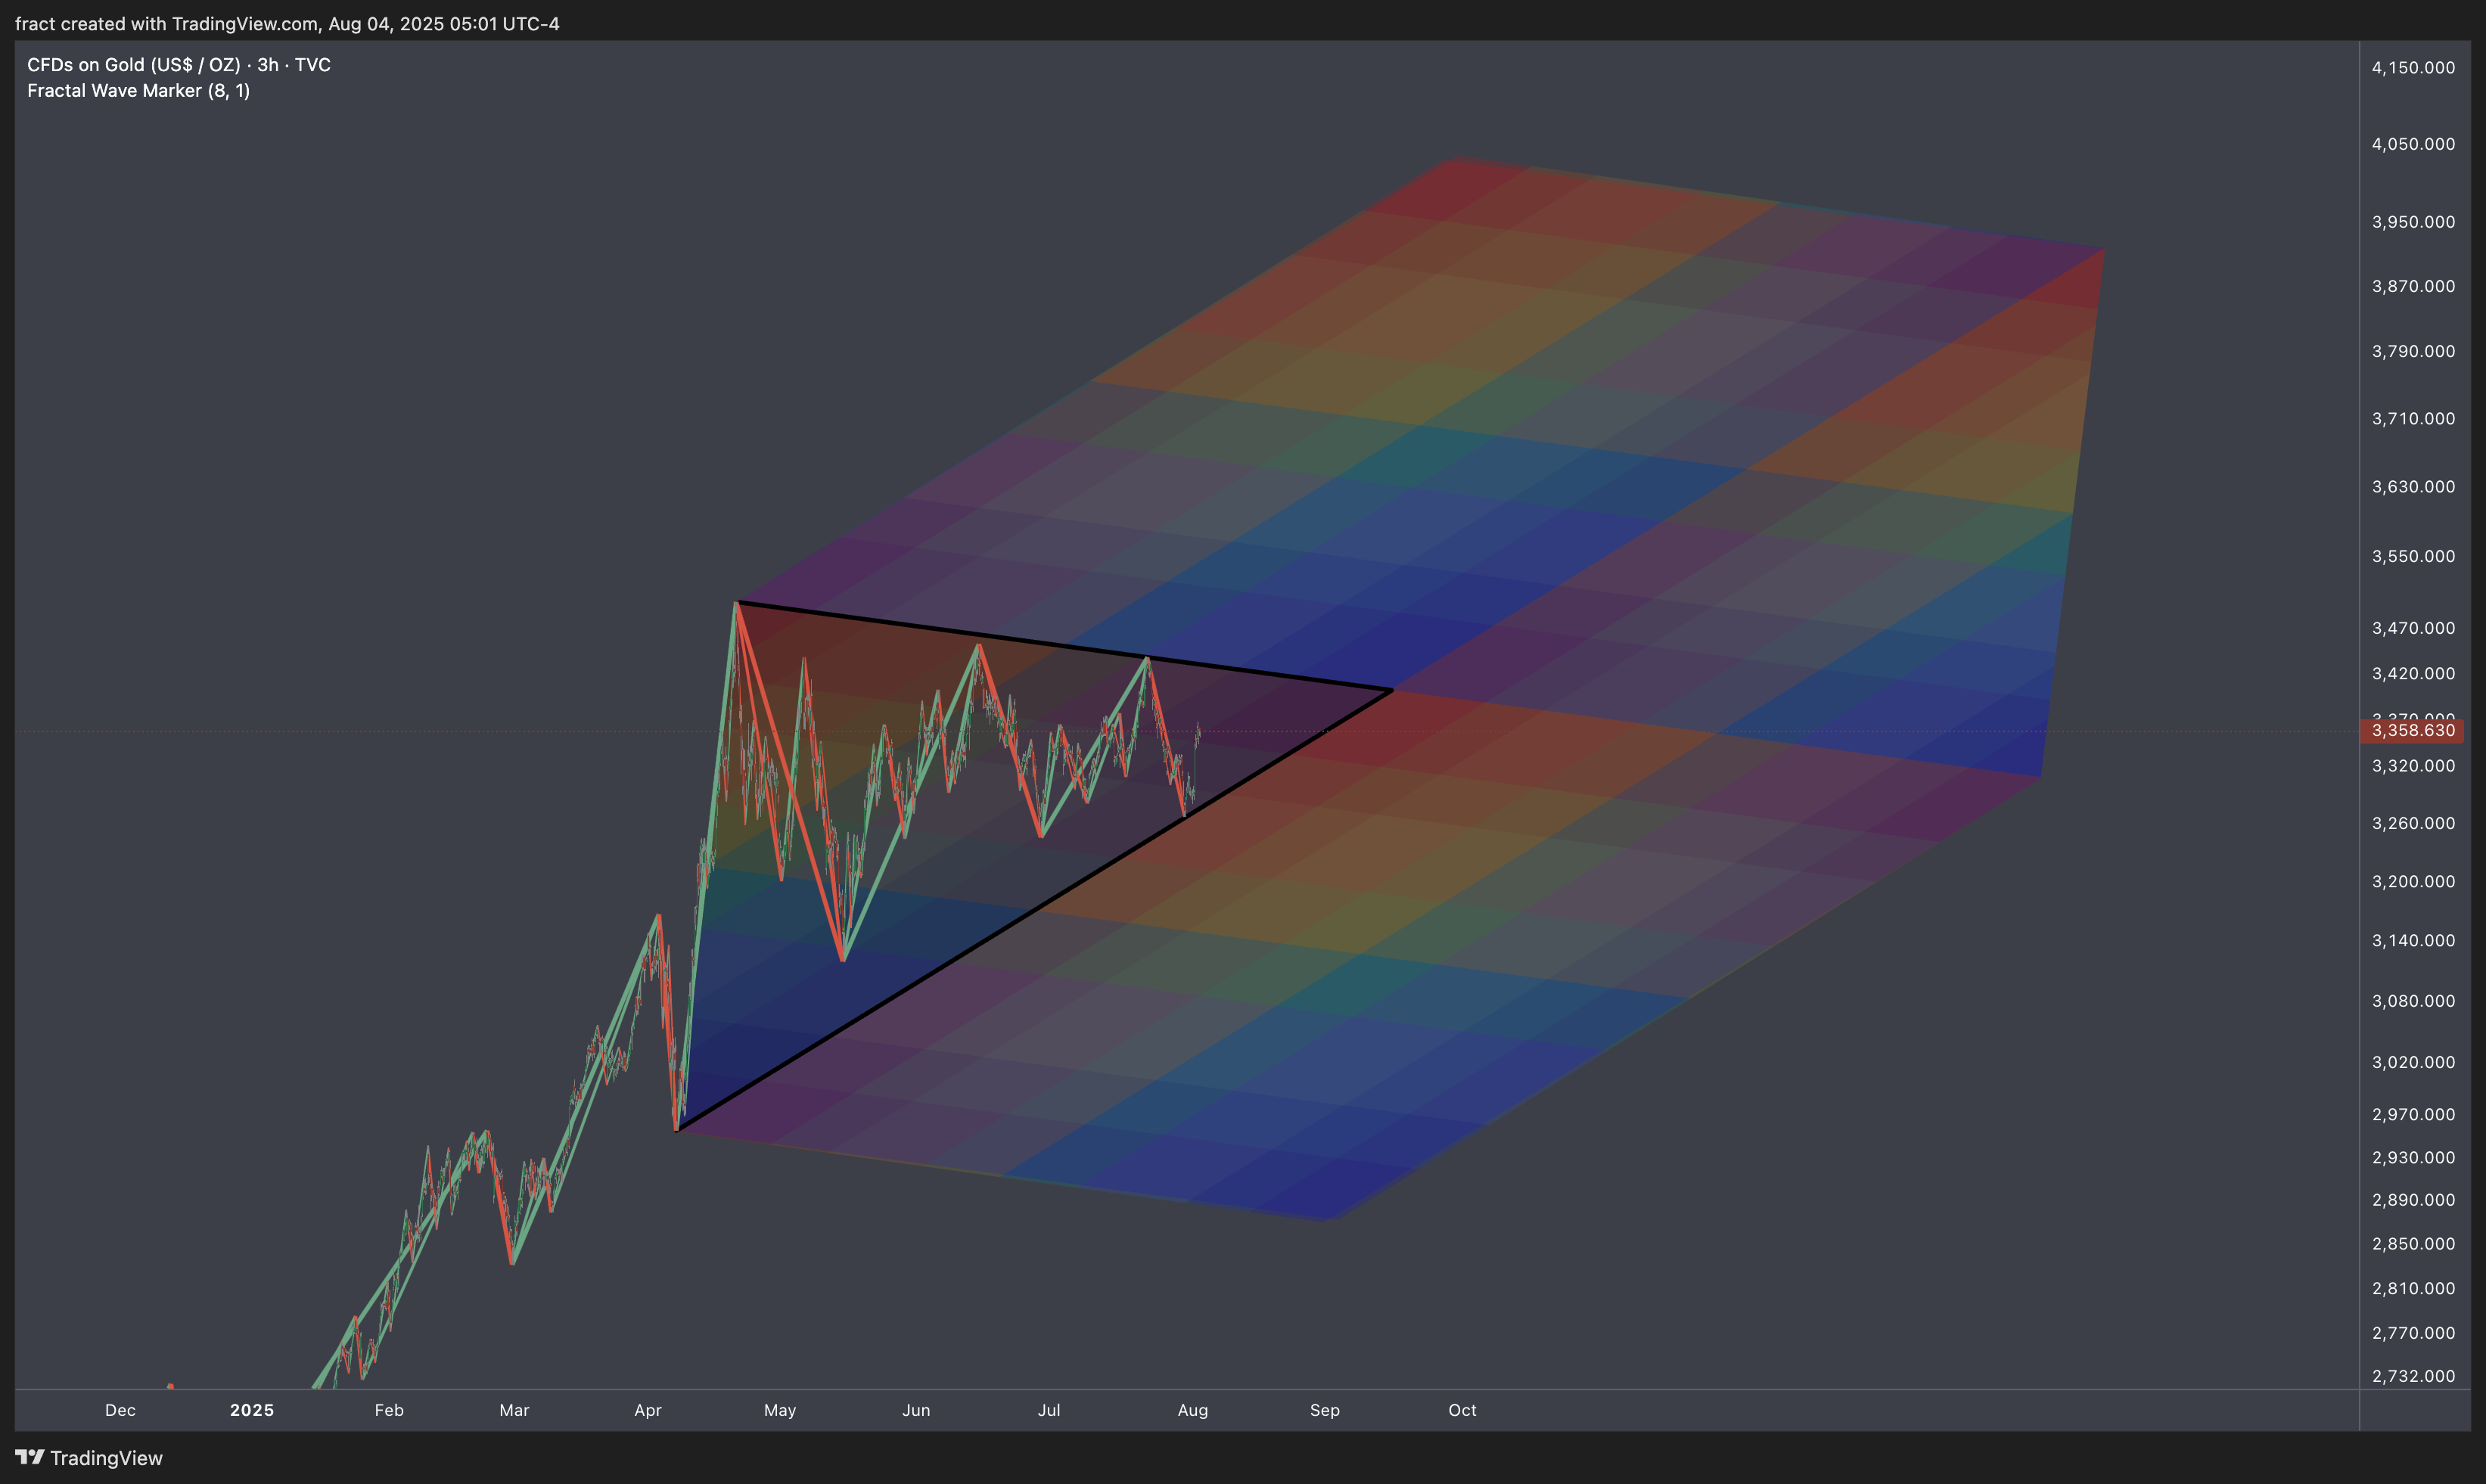Click the Dec label on time axis
This screenshot has height=1484, width=2486.
[120, 1410]
